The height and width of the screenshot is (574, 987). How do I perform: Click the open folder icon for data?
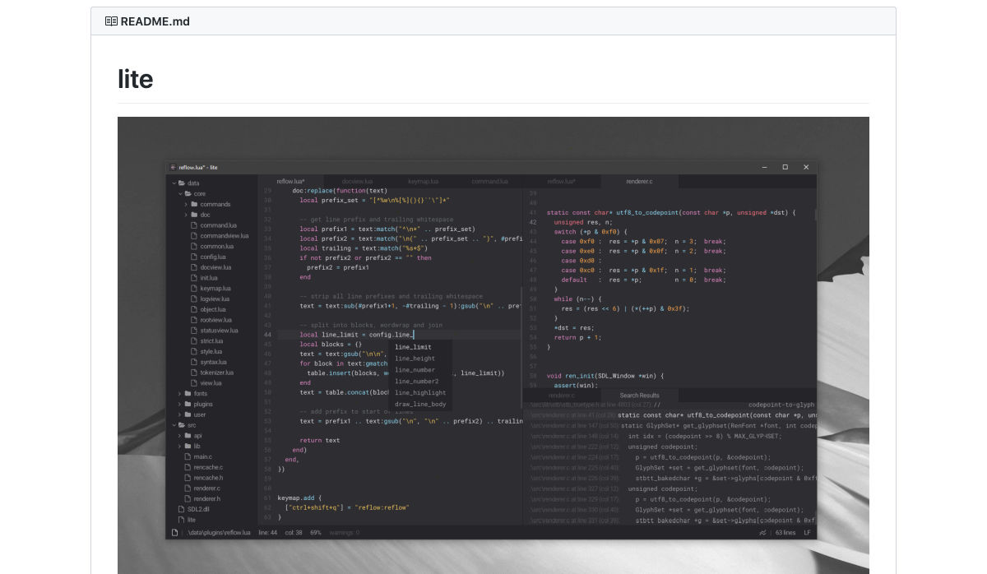pyautogui.click(x=182, y=183)
